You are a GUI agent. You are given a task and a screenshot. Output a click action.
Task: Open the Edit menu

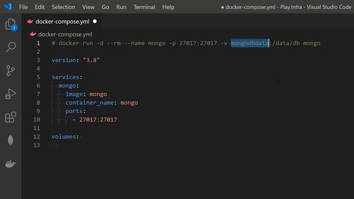(x=39, y=7)
